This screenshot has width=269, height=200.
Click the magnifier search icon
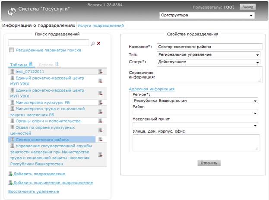pos(93,44)
